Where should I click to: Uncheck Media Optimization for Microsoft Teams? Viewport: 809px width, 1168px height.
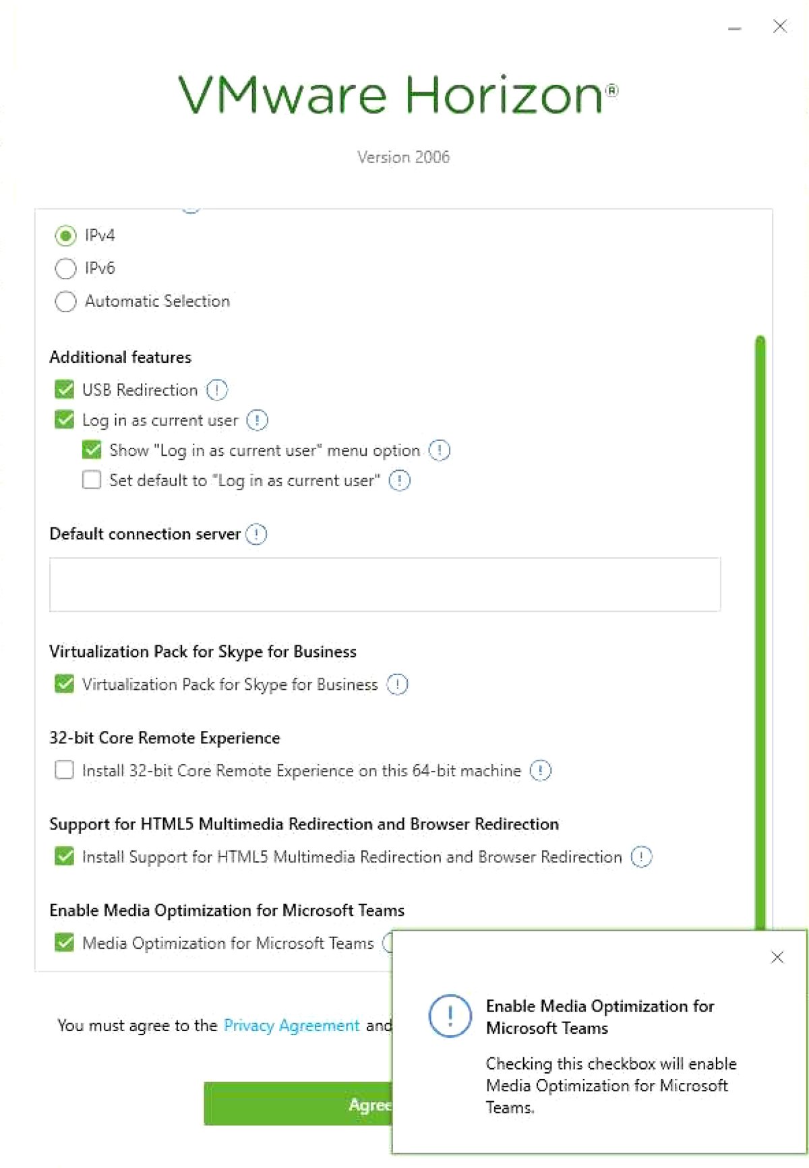coord(64,942)
